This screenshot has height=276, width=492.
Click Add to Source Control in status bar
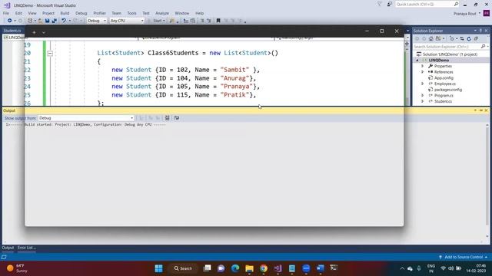tap(464, 257)
